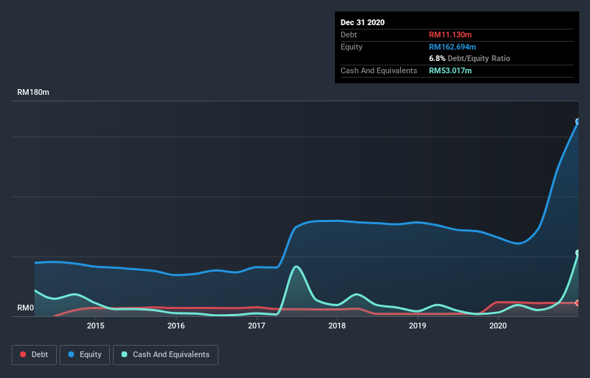
Task: Click the 6.8% Debt/Equity Ratio text
Action: [469, 58]
